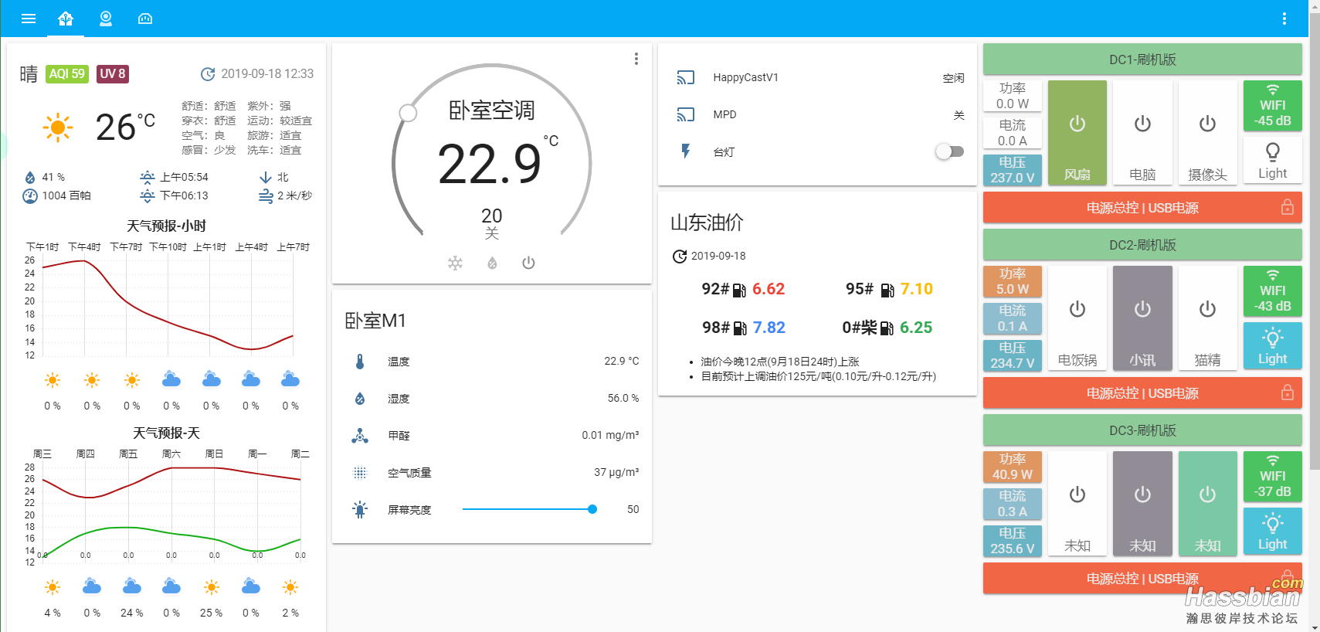This screenshot has height=632, width=1320.
Task: Click the cast icon beside MPD
Action: pos(686,114)
